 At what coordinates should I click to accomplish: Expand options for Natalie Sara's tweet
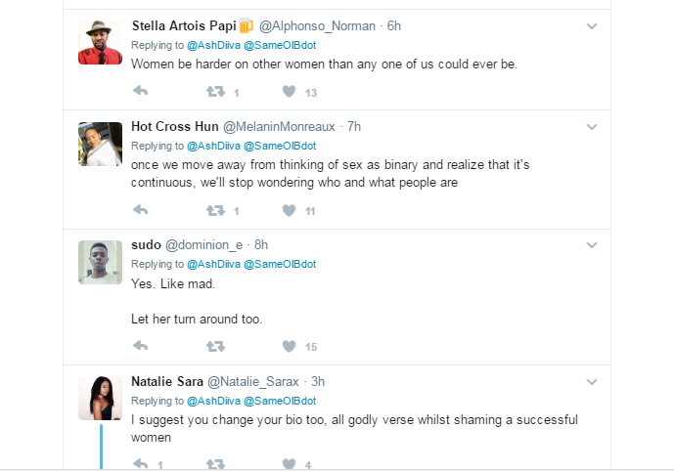point(592,381)
